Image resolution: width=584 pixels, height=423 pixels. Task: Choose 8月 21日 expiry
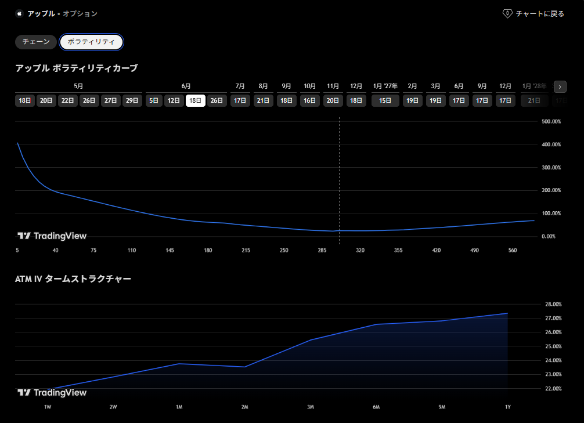click(x=264, y=100)
